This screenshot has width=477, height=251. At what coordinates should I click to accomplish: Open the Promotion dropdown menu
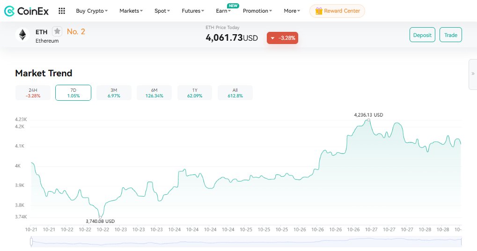pos(257,11)
